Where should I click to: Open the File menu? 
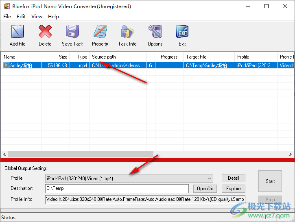[7, 17]
